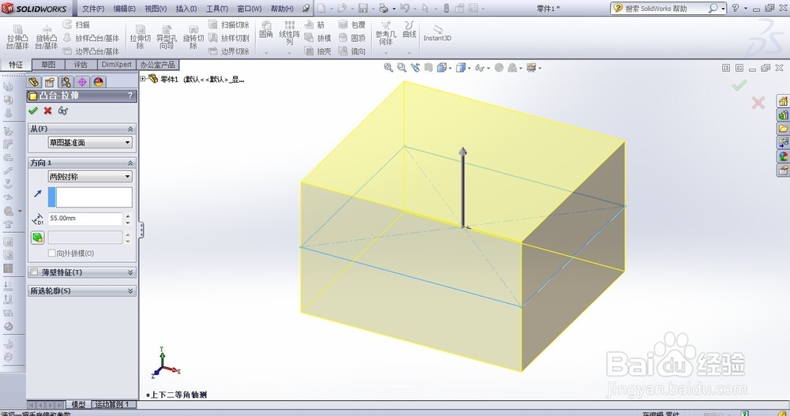The width and height of the screenshot is (790, 416).
Task: Open the 文件(F) menu
Action: click(93, 9)
